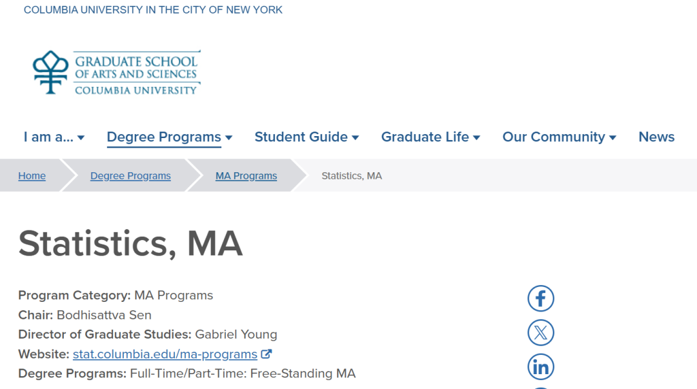Click external link icon beside website URL
The image size is (697, 389).
[266, 354]
